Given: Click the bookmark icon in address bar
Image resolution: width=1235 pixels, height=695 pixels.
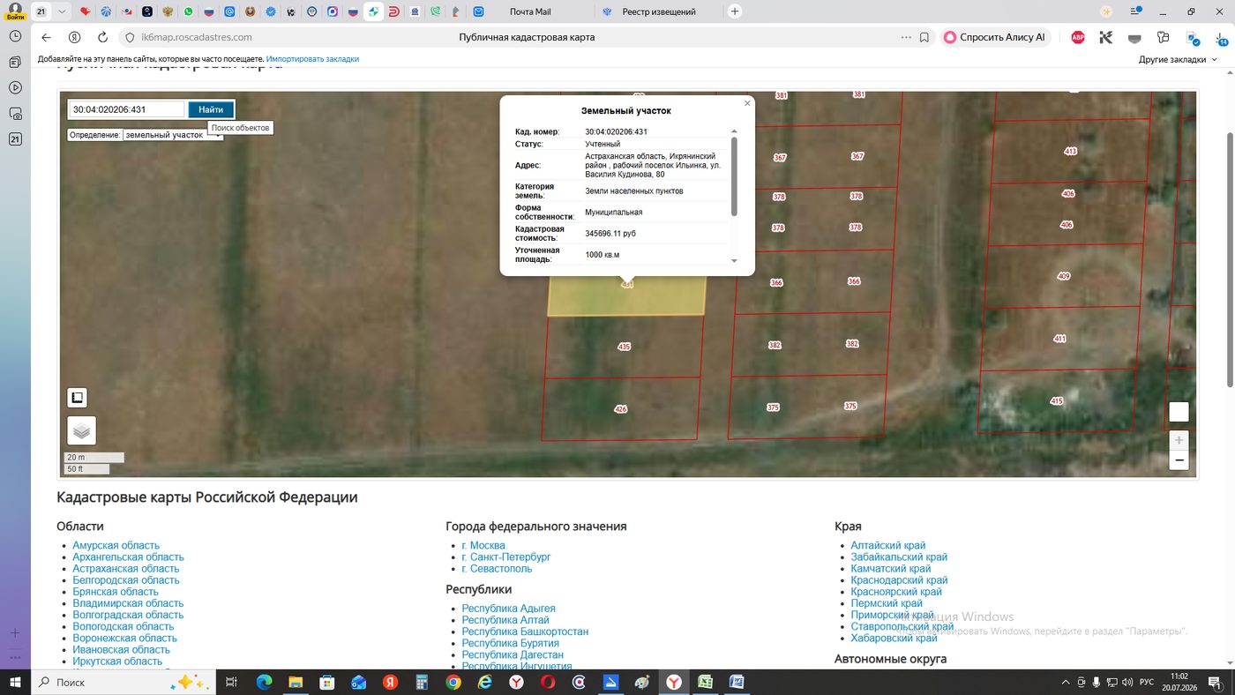Looking at the screenshot, I should point(924,37).
